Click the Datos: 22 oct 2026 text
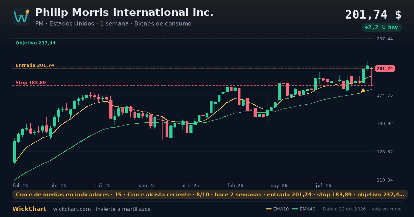The image size is (414, 217). click(345, 209)
